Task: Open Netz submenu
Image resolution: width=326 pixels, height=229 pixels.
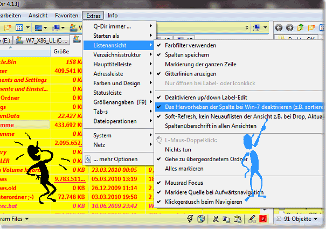Action: click(119, 145)
